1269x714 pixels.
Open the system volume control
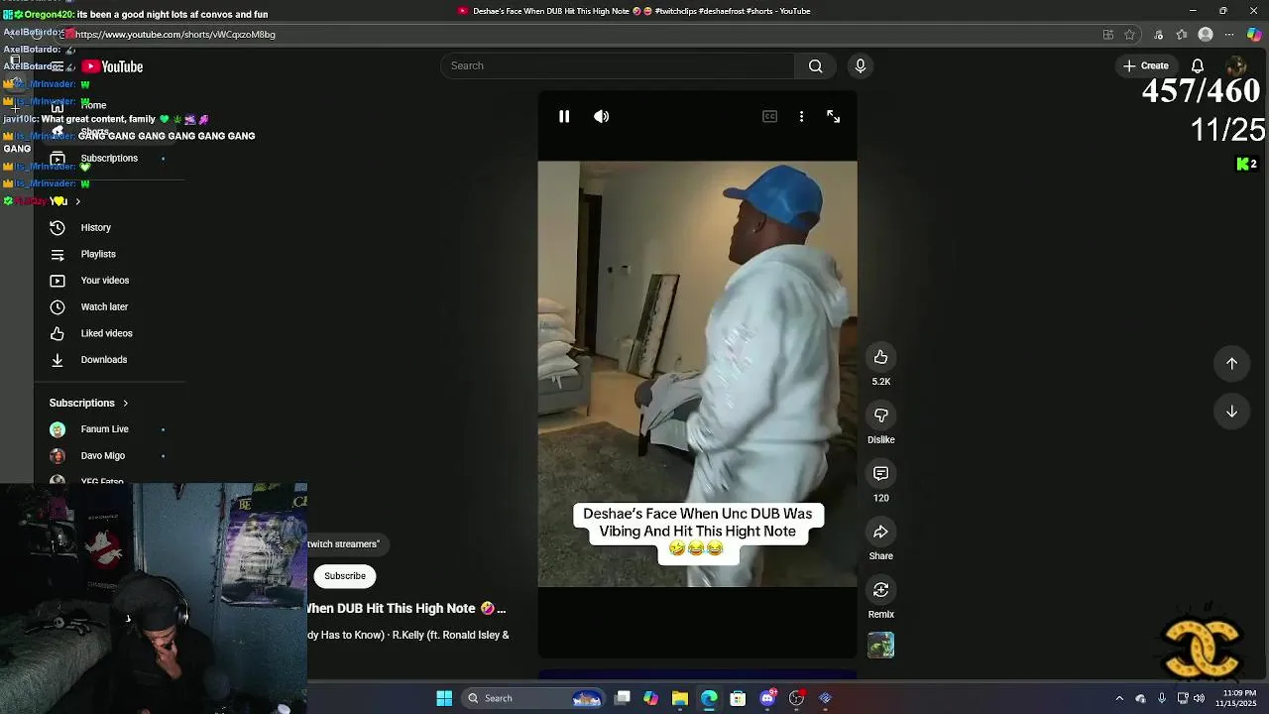tap(1200, 698)
